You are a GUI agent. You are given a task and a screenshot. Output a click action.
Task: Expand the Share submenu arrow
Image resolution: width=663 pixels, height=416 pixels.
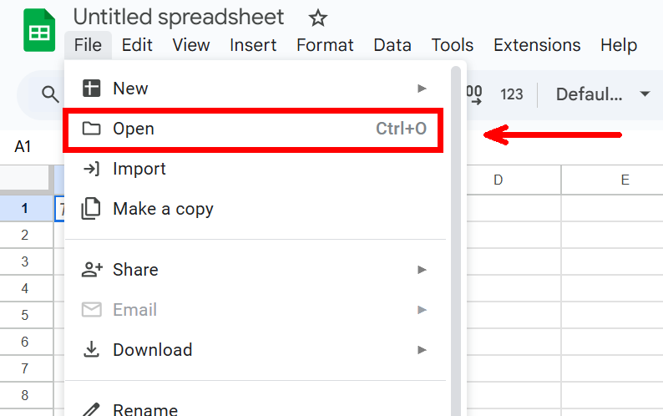pos(423,270)
